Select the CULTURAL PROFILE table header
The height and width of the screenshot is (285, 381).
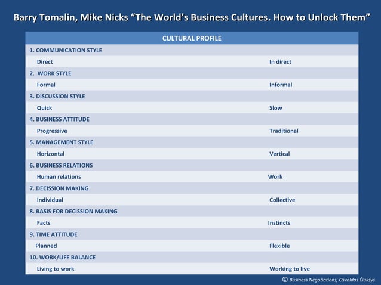click(x=192, y=38)
